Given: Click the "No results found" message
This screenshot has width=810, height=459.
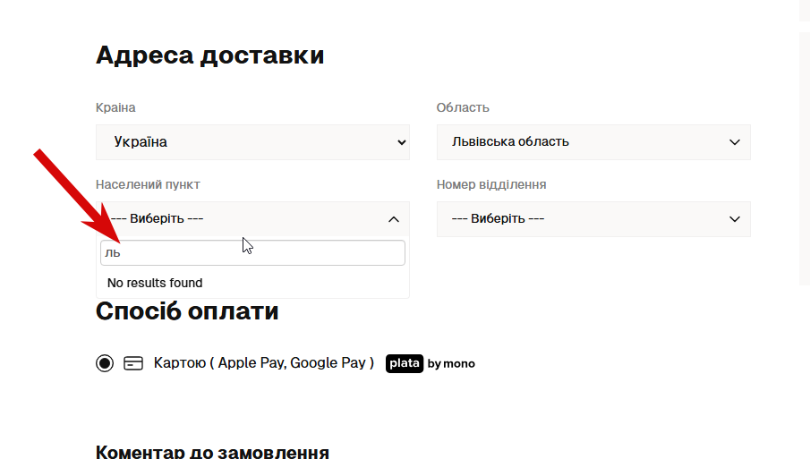Looking at the screenshot, I should pyautogui.click(x=155, y=283).
